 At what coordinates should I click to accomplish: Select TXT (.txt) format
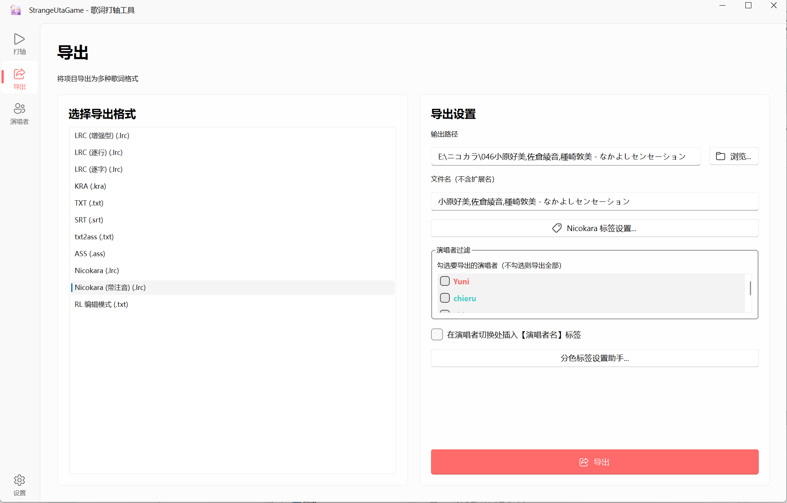point(233,203)
